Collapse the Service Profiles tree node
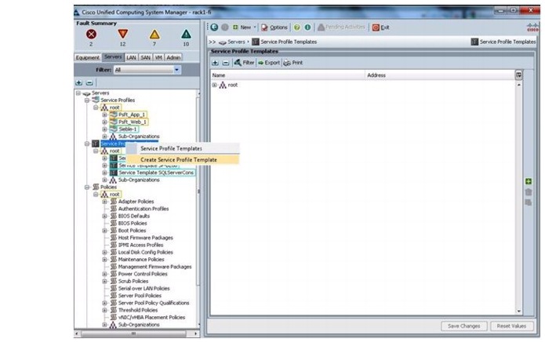 click(87, 100)
